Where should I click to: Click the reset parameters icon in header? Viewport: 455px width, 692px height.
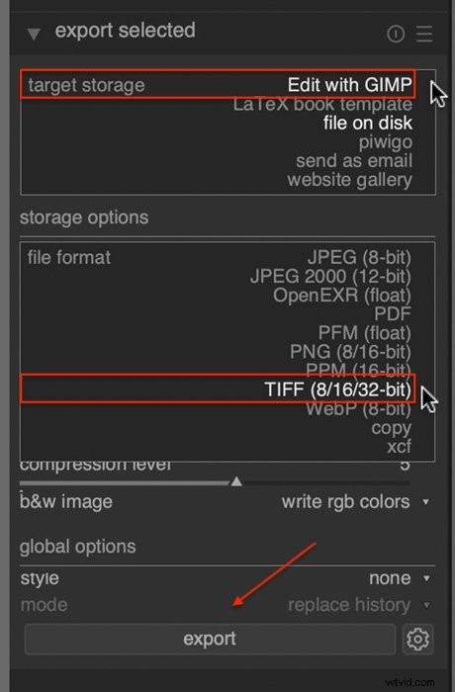point(396,34)
